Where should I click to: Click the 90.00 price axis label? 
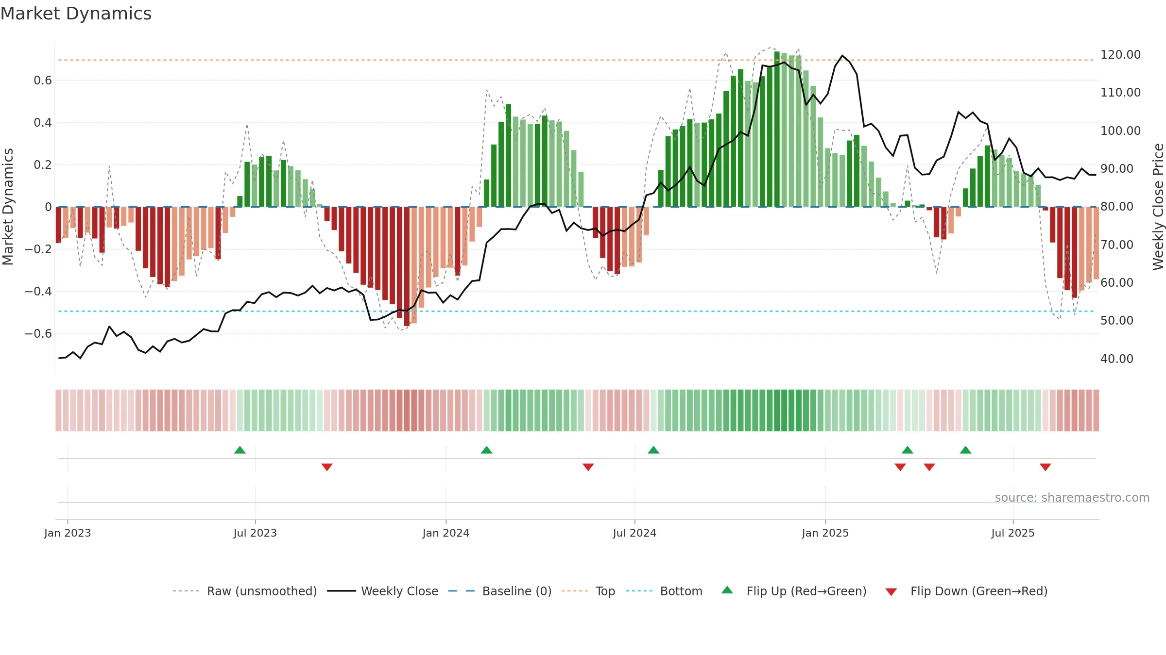(1117, 168)
